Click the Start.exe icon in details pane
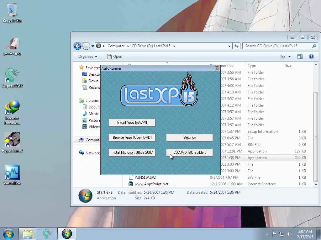The width and height of the screenshot is (321, 240). pyautogui.click(x=85, y=196)
